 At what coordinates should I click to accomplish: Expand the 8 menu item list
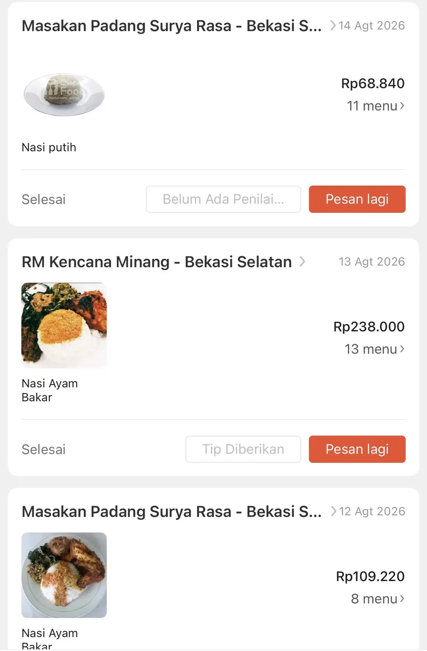(378, 599)
